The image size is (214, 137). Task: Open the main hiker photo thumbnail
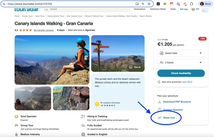(52, 60)
